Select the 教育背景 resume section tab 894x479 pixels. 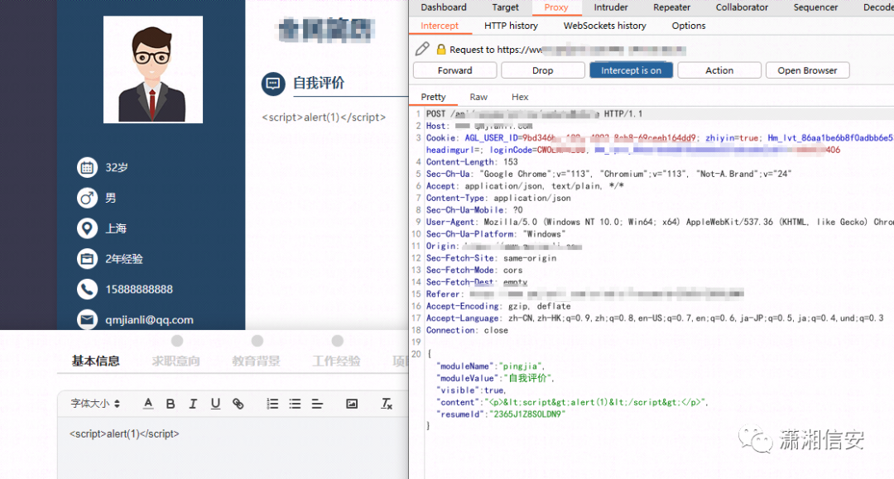tap(256, 361)
